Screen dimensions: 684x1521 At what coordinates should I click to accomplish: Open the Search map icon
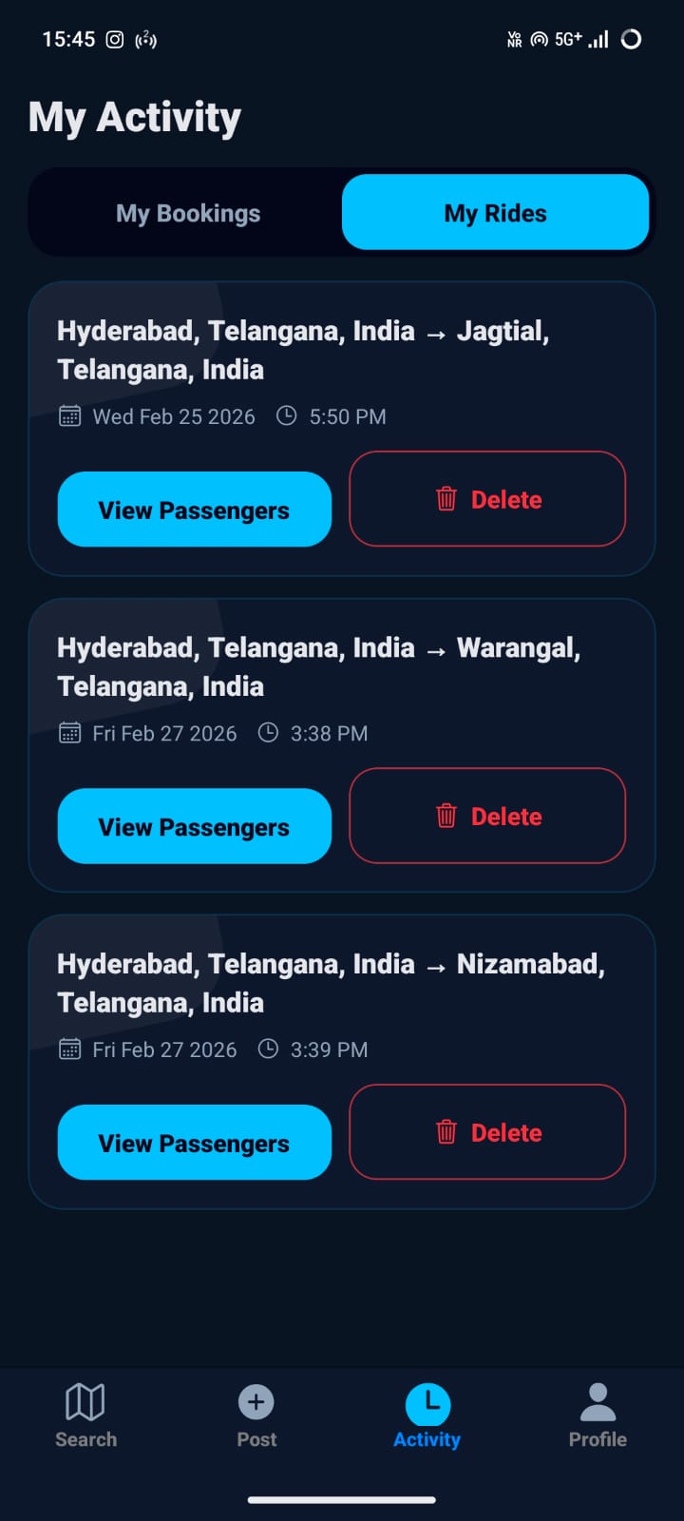pyautogui.click(x=85, y=1401)
